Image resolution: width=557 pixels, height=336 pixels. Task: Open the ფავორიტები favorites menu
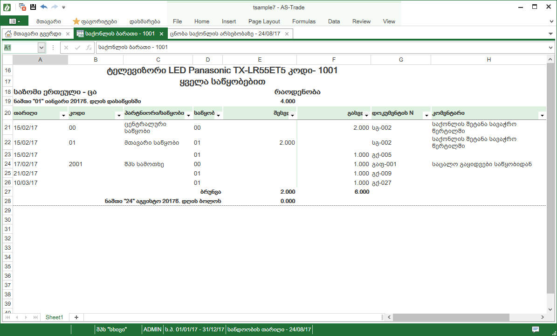[x=95, y=21]
